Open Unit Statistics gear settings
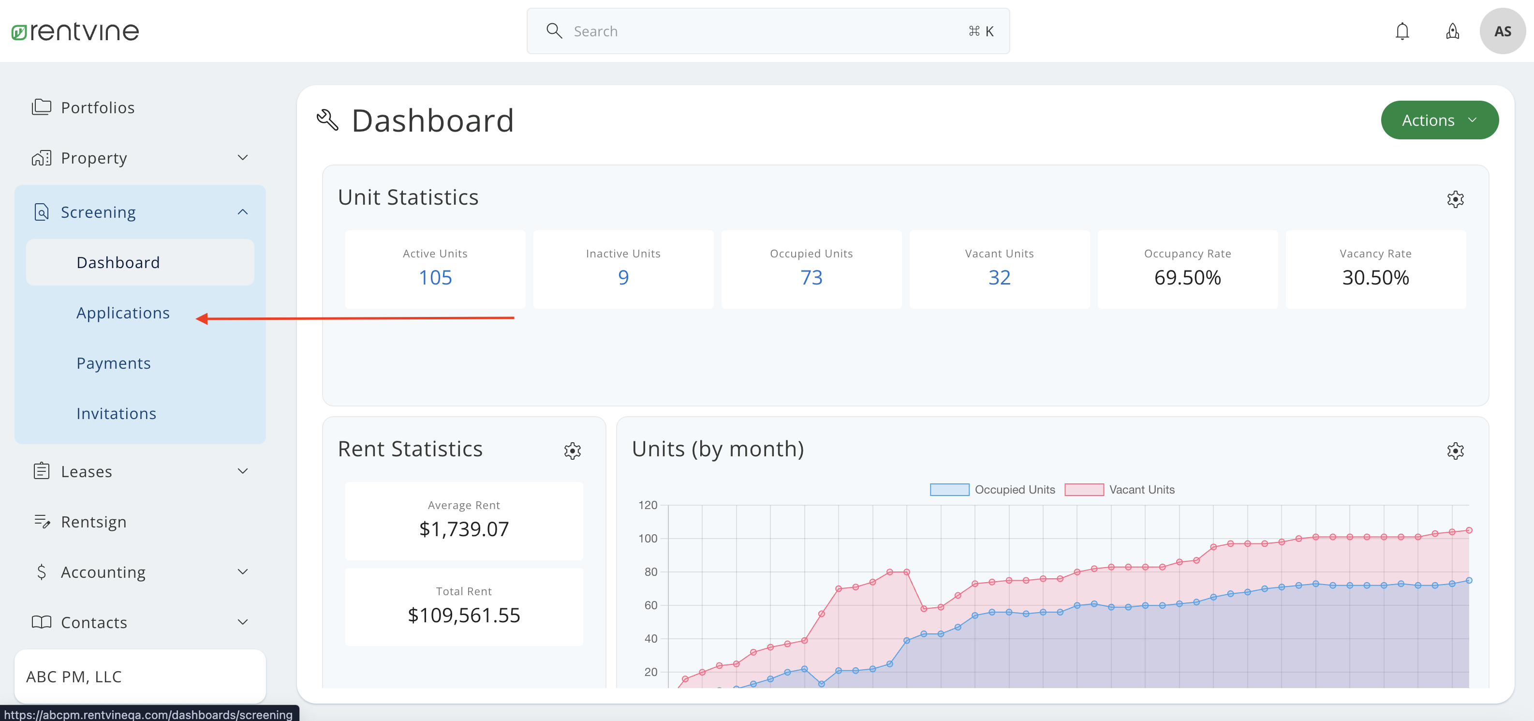 pos(1455,199)
